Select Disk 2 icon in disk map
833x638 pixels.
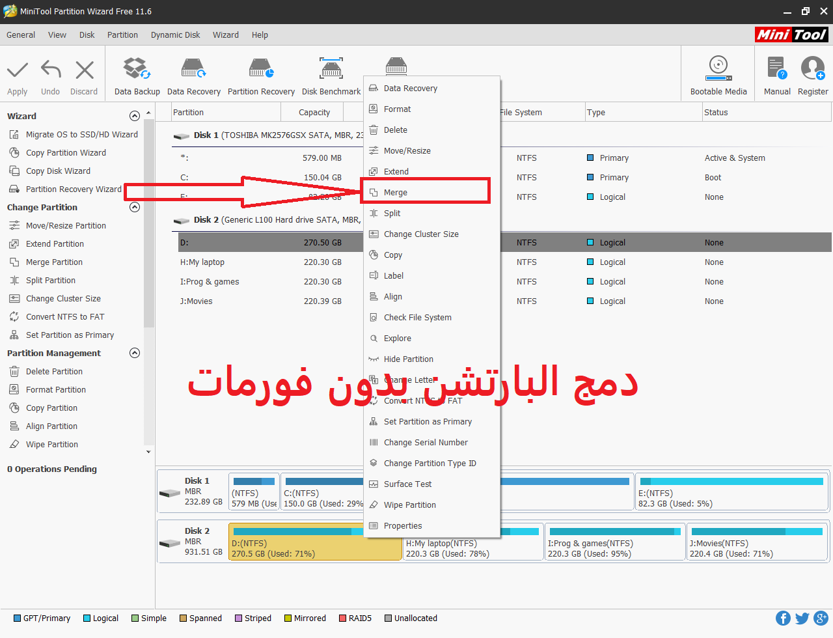pyautogui.click(x=170, y=543)
